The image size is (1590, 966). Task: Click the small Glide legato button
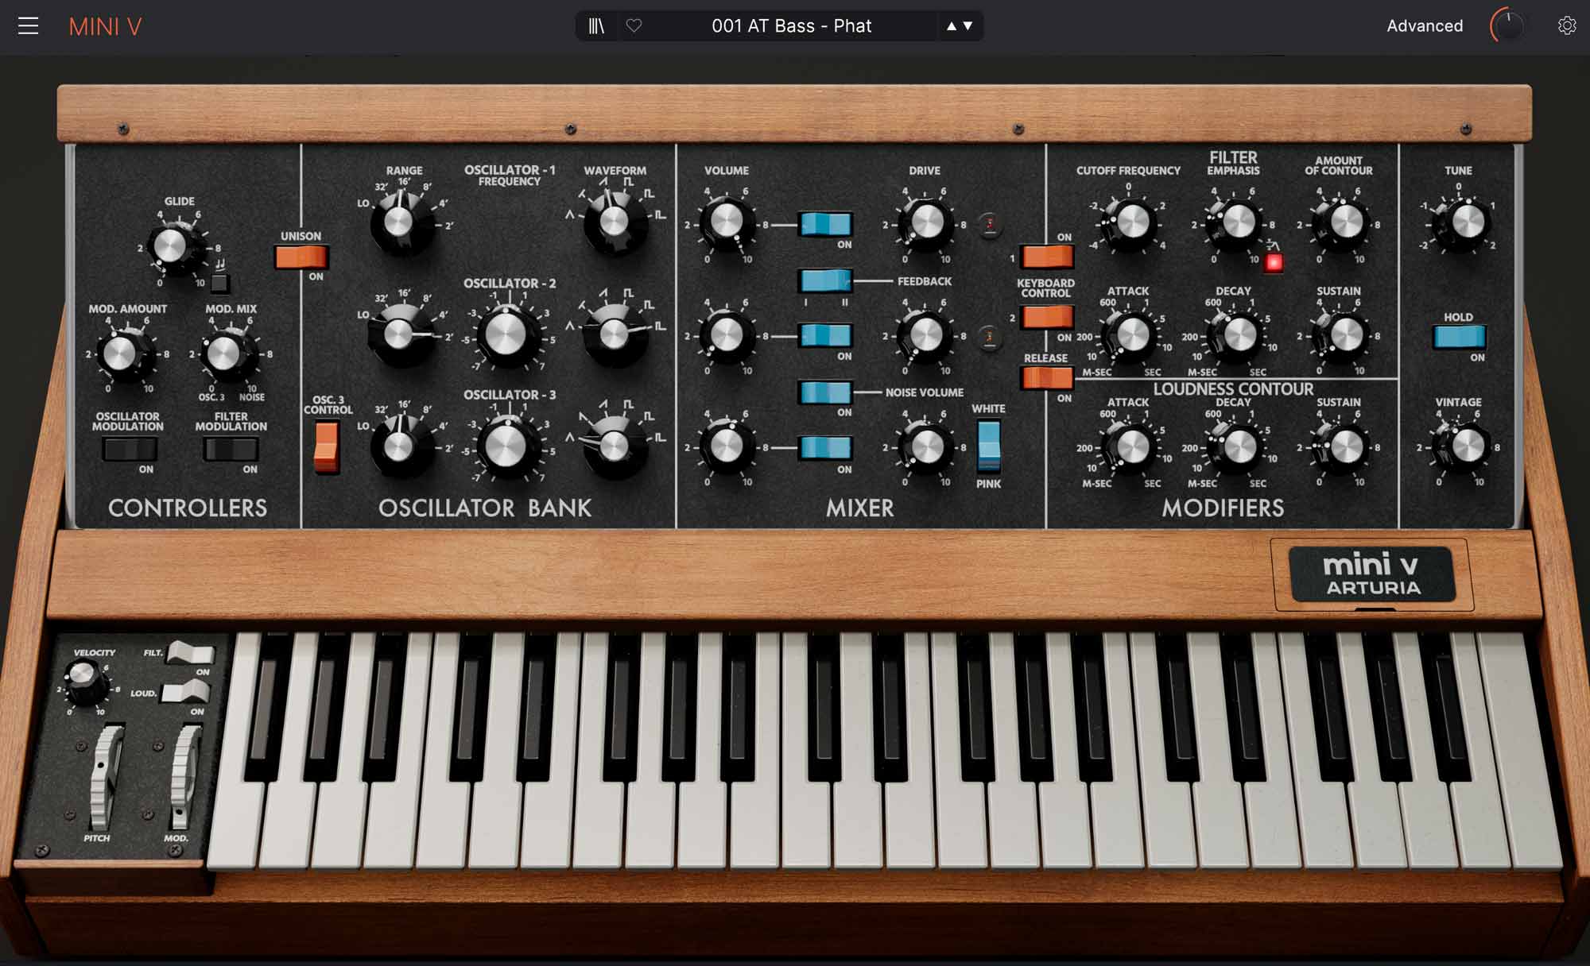click(219, 282)
